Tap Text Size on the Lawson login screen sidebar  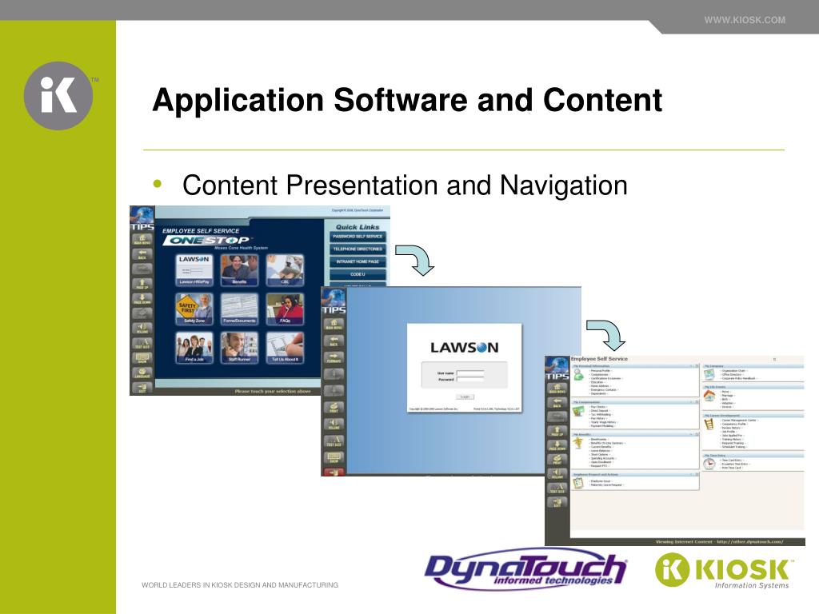pos(334,441)
